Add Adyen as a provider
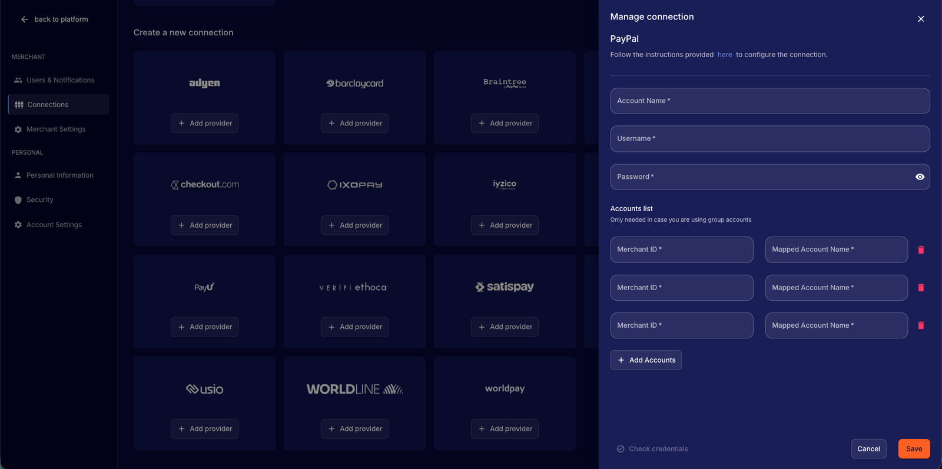Viewport: 942px width, 469px height. 204,124
